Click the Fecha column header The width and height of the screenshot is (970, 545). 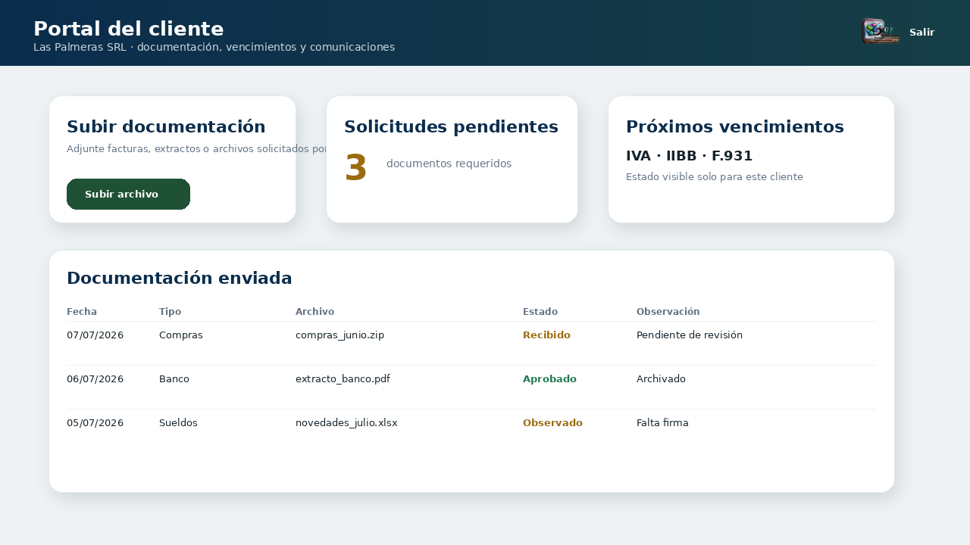click(x=82, y=312)
